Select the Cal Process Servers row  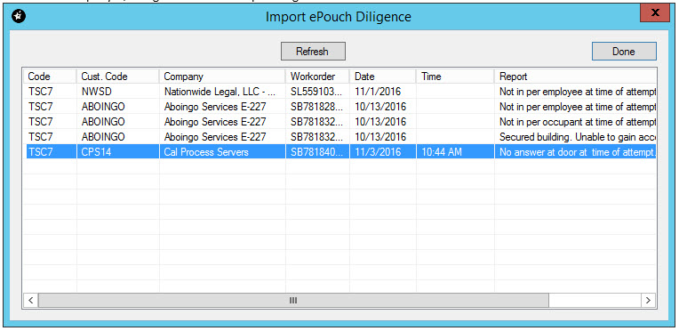coord(339,152)
